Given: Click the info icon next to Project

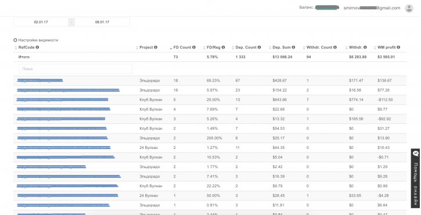Looking at the screenshot, I should click(156, 47).
